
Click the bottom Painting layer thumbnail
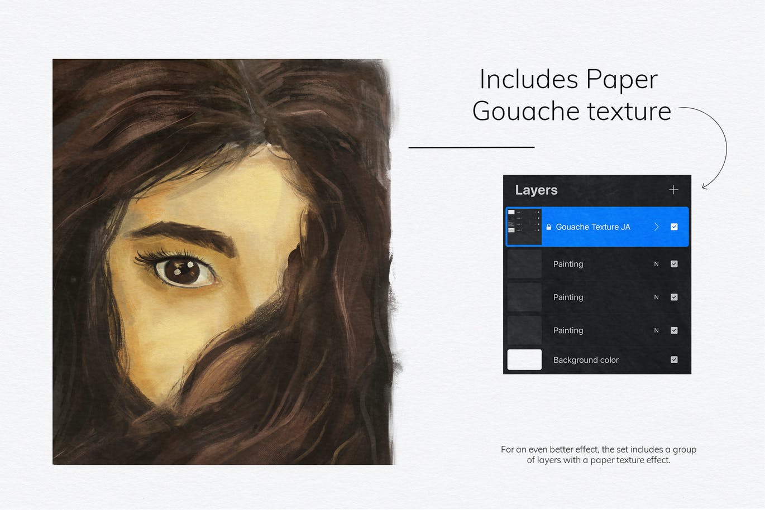[524, 330]
